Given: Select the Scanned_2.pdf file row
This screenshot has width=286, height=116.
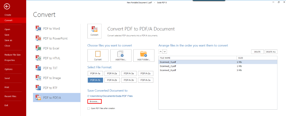Looking at the screenshot, I should pos(218,66).
